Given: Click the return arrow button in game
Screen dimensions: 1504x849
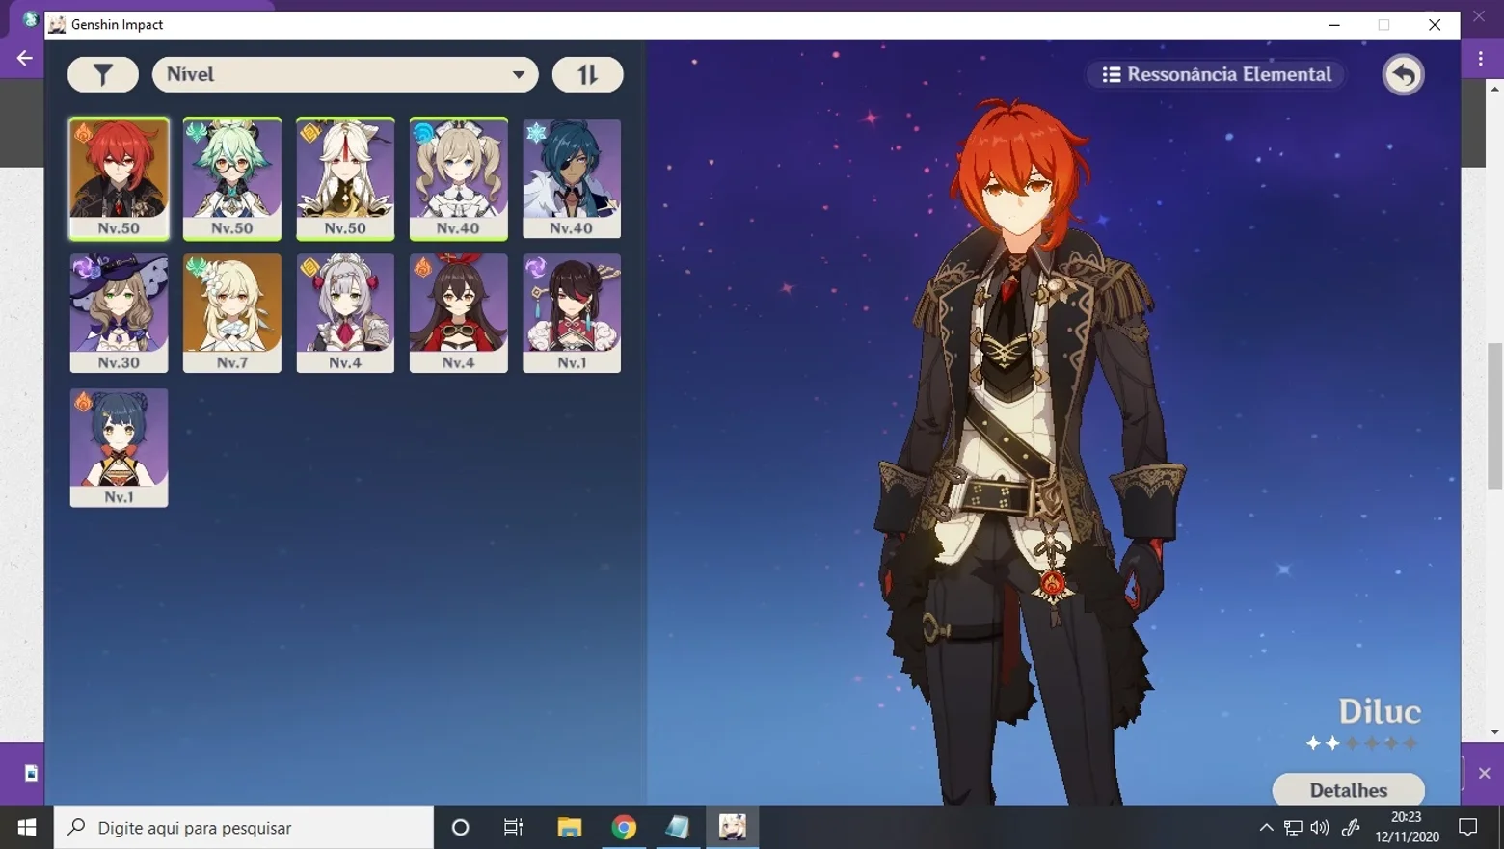Looking at the screenshot, I should coord(1404,74).
